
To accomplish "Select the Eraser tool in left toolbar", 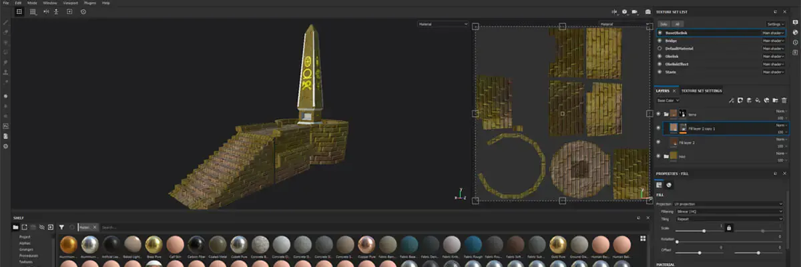I will pyautogui.click(x=6, y=31).
